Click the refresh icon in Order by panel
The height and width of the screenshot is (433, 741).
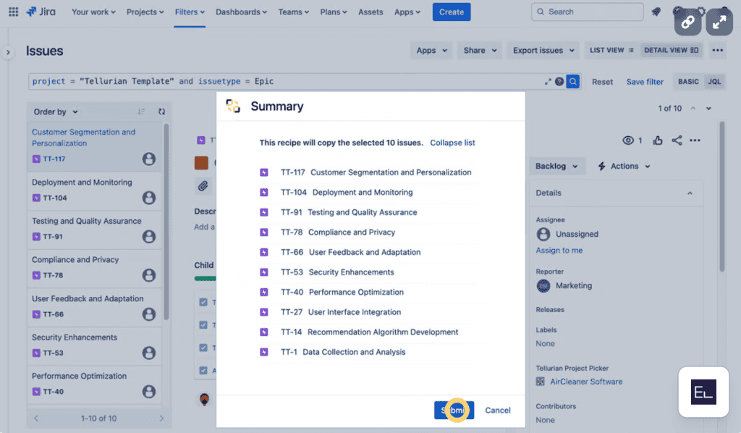click(161, 112)
